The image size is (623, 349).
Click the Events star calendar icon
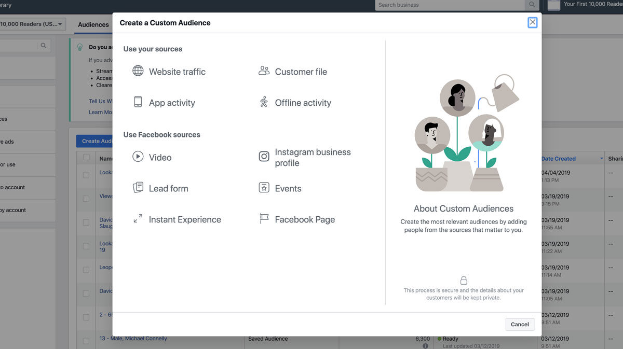(x=264, y=187)
